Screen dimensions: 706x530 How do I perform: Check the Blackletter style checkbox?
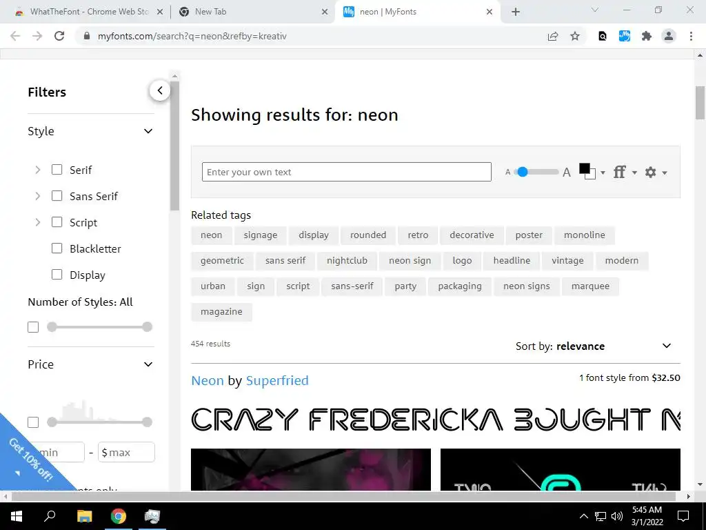click(57, 248)
